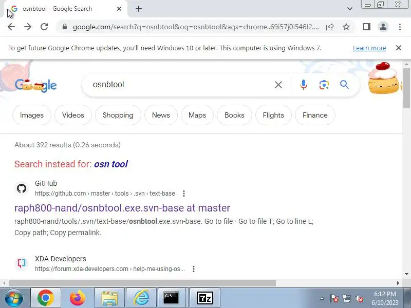Search by image with Google Lens

click(324, 85)
